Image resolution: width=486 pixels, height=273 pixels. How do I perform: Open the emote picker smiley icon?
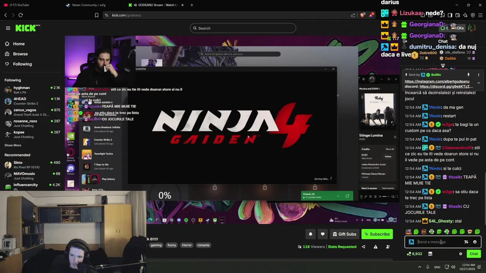[475, 242]
